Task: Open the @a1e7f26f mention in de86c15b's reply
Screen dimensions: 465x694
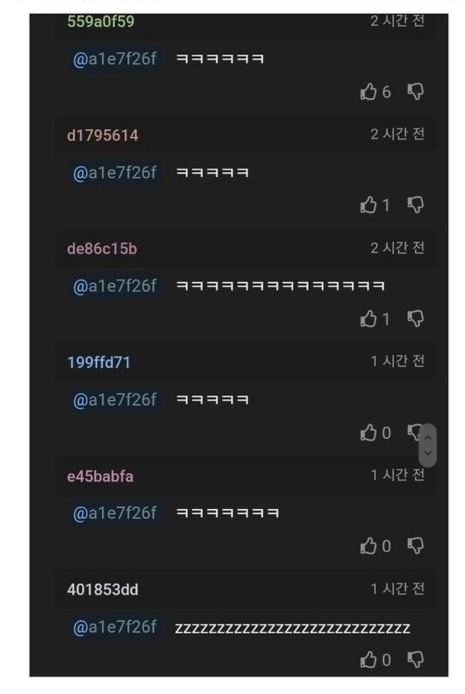Action: coord(115,286)
